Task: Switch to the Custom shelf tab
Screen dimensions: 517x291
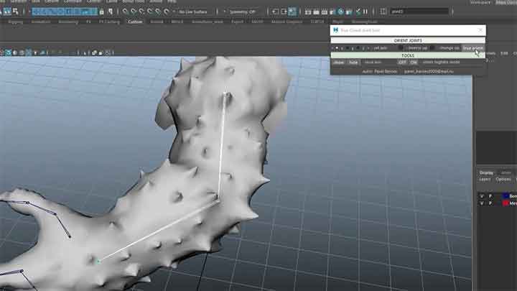Action: 134,22
